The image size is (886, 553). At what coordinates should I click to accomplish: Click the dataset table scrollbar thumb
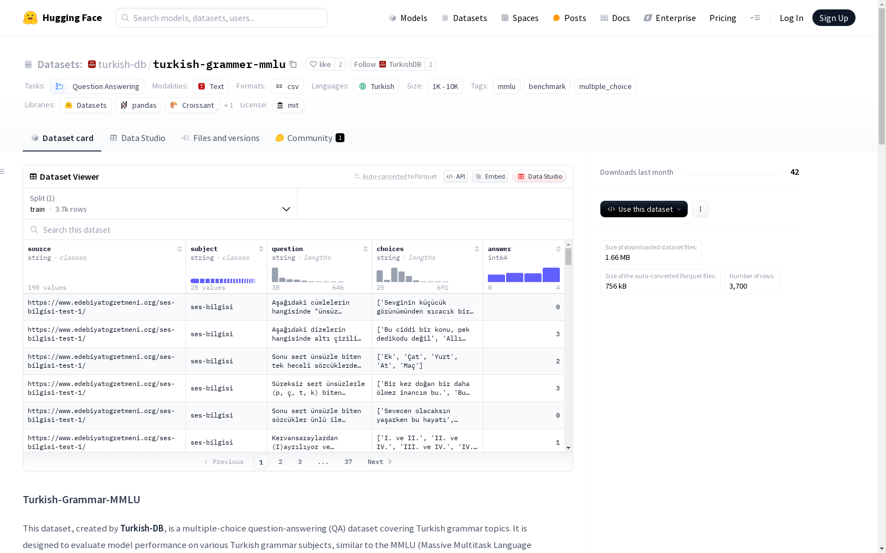568,257
